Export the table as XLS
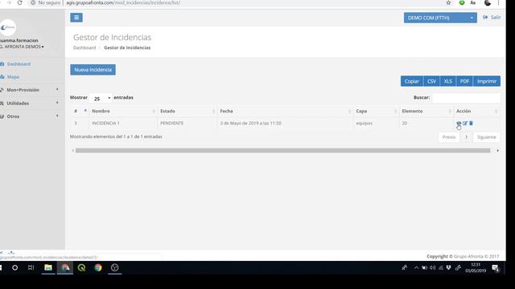Viewport: 515px width, 289px height. tap(448, 81)
